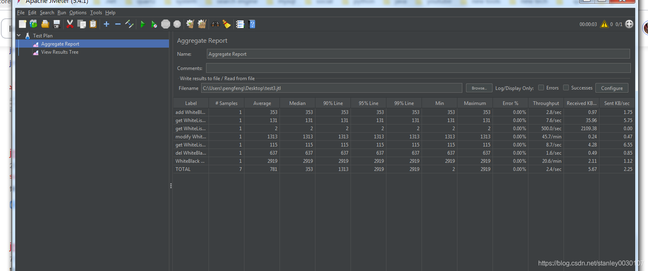648x271 pixels.
Task: Select the 'WhiteBlack ...' row label
Action: pyautogui.click(x=191, y=161)
